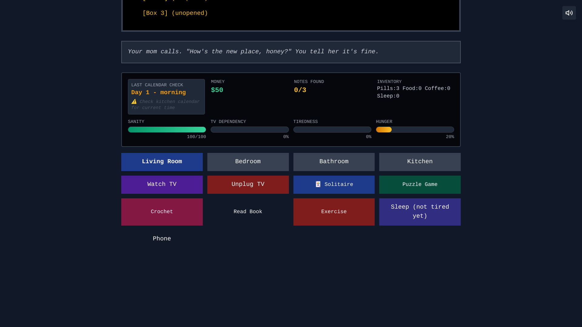
Task: Play Solitaire card game
Action: tap(334, 184)
